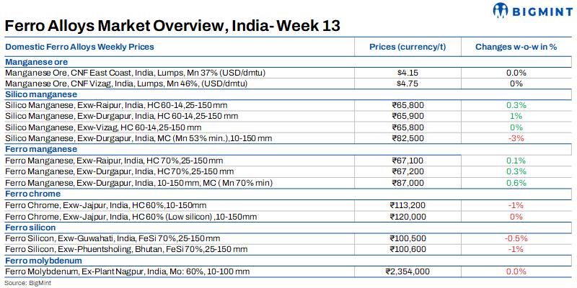Click the ₹2,354,000 ferro molybdenum price
This screenshot has width=577, height=288.
(408, 271)
